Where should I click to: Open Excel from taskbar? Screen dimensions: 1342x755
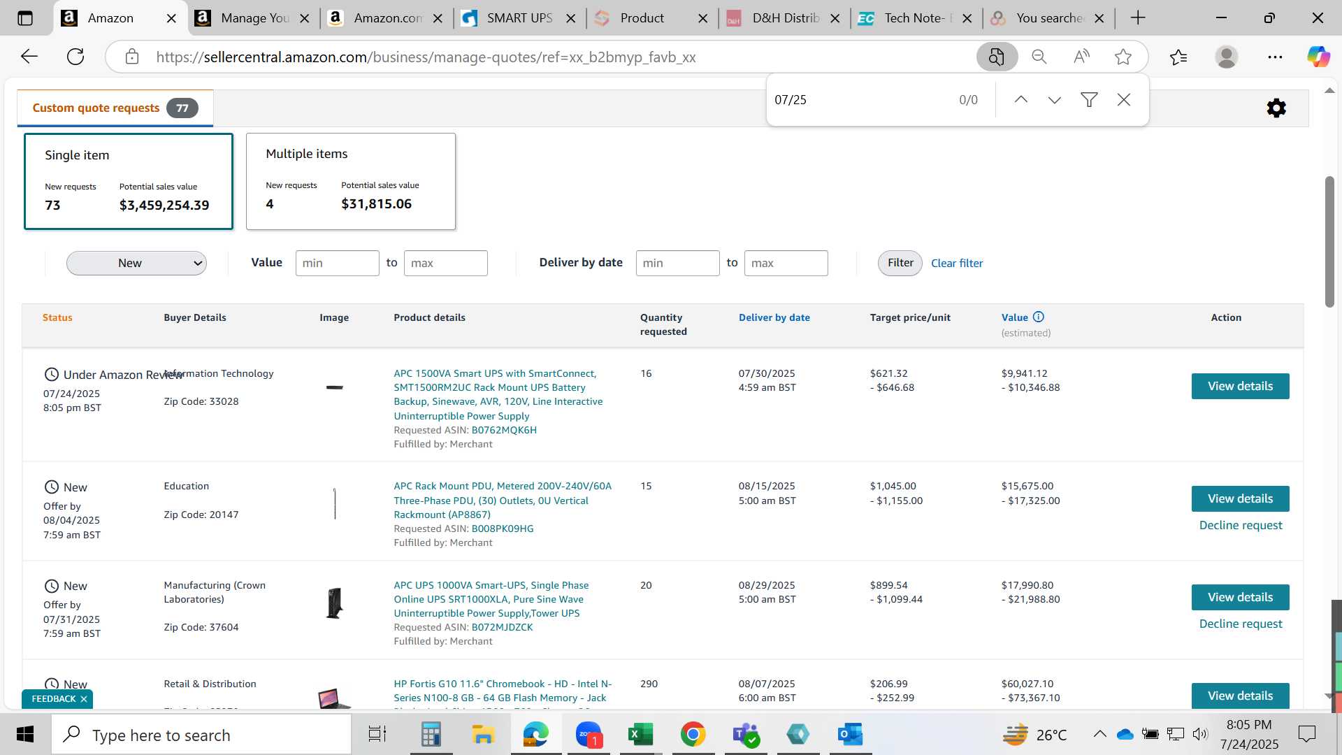[x=640, y=735]
